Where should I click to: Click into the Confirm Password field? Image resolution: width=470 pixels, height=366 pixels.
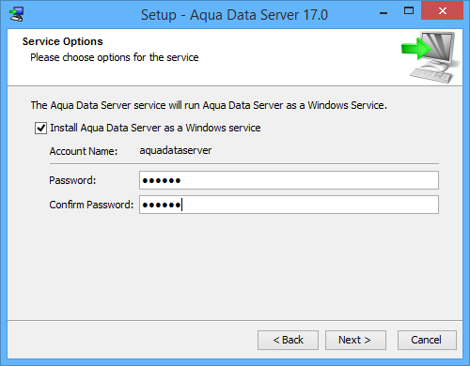point(289,205)
